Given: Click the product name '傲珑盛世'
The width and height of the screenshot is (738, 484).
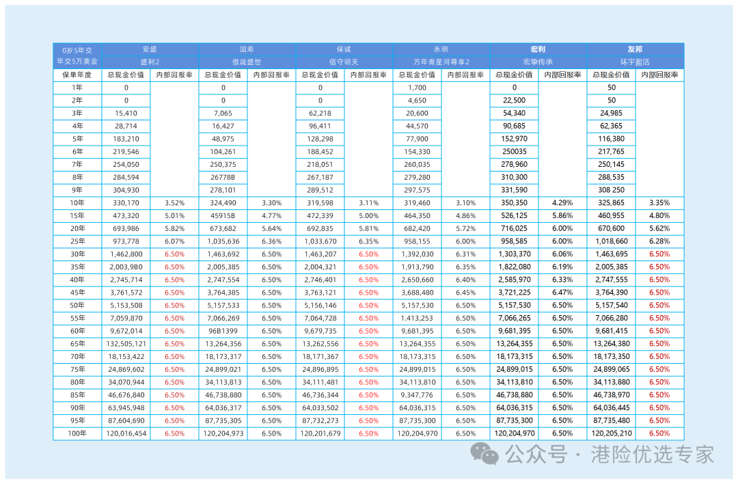Looking at the screenshot, I should tap(247, 62).
